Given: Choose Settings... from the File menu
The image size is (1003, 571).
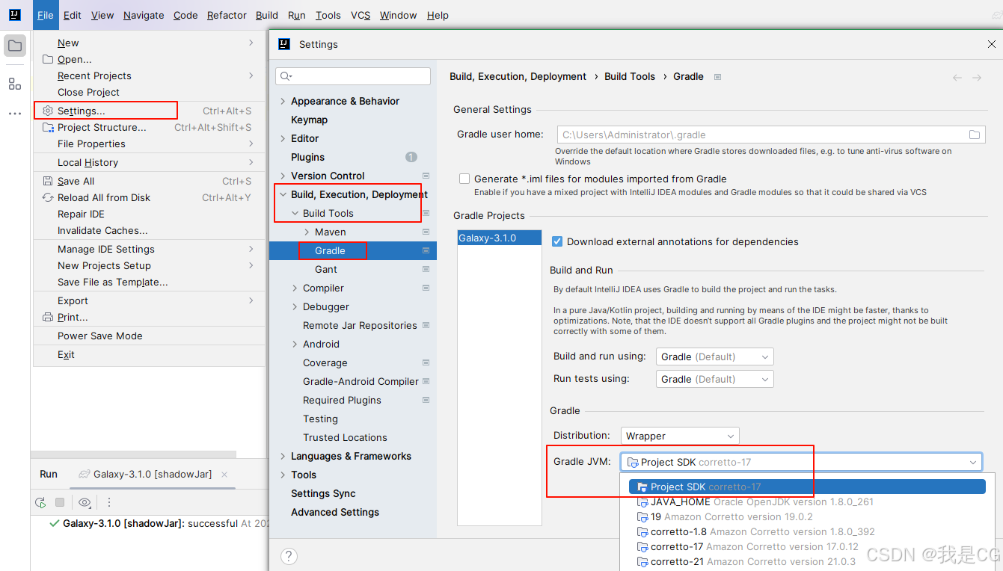Looking at the screenshot, I should coord(150,111).
